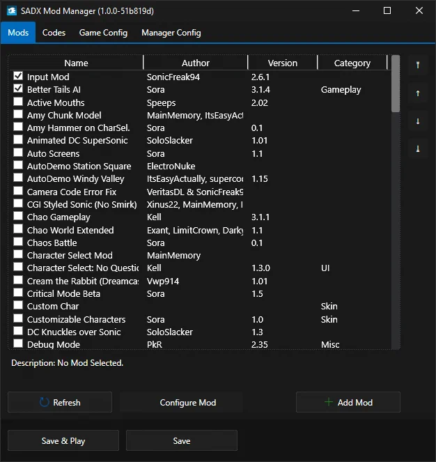The width and height of the screenshot is (436, 462).
Task: Click the Vwp914 author cell
Action: click(163, 281)
